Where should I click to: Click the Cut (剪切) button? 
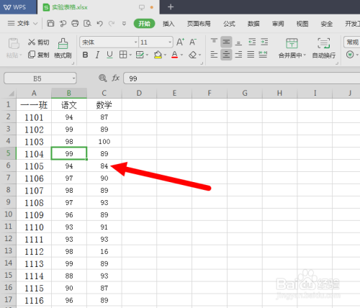(x=39, y=42)
